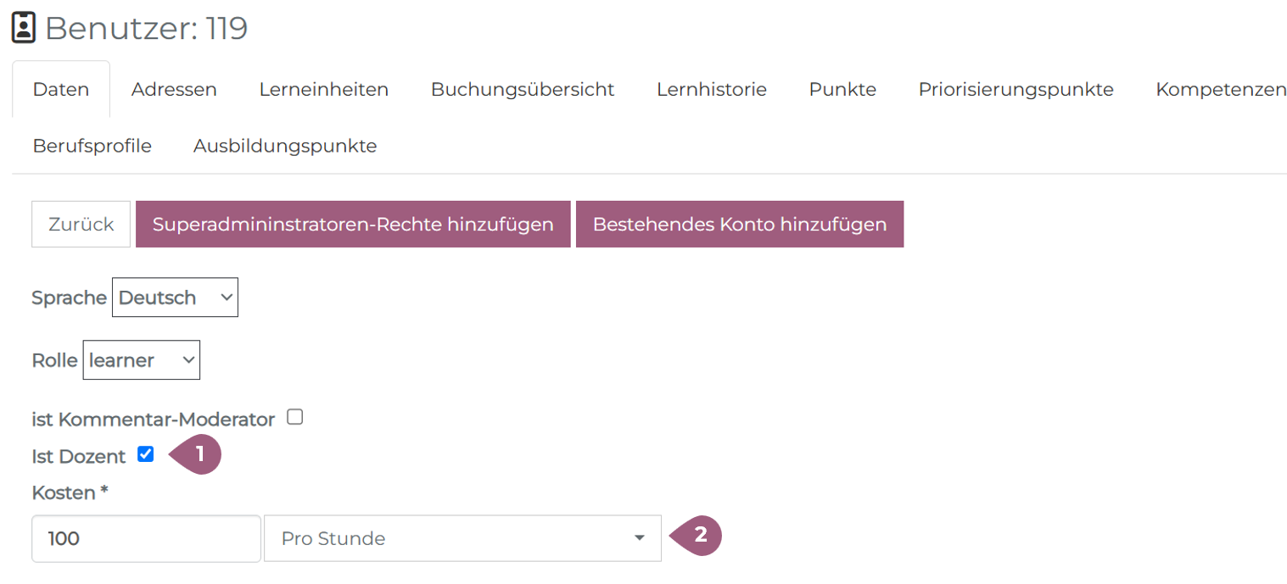Click the user profile icon beside Benutzer
Screen dimensions: 1287x584
(x=23, y=29)
